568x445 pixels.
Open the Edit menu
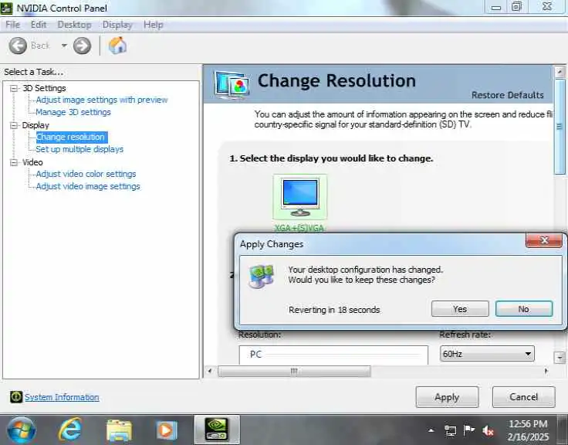click(39, 25)
